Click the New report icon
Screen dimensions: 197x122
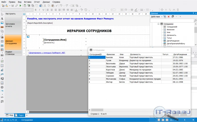(x=3, y=6)
